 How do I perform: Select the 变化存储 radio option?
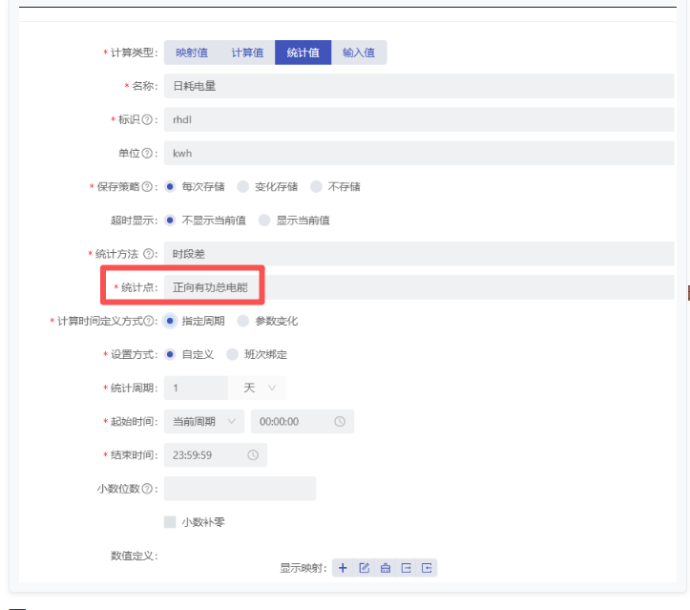[x=243, y=187]
